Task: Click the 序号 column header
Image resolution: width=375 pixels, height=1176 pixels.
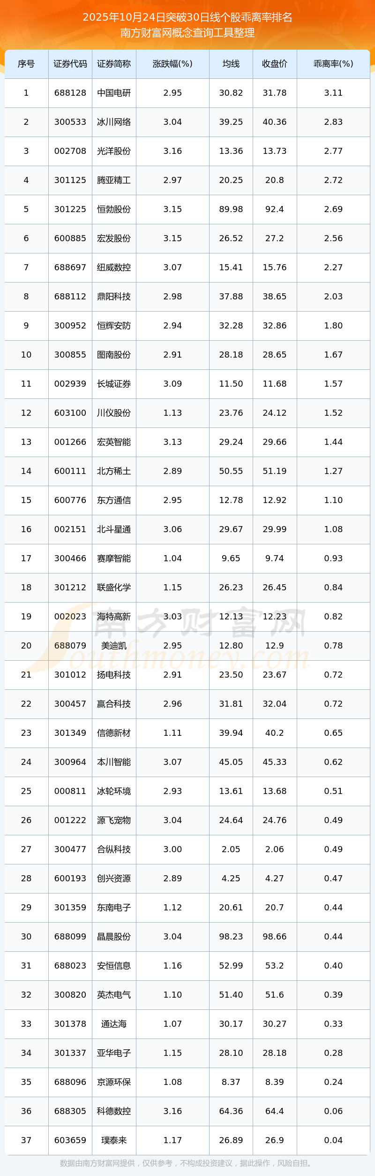Action: [26, 64]
